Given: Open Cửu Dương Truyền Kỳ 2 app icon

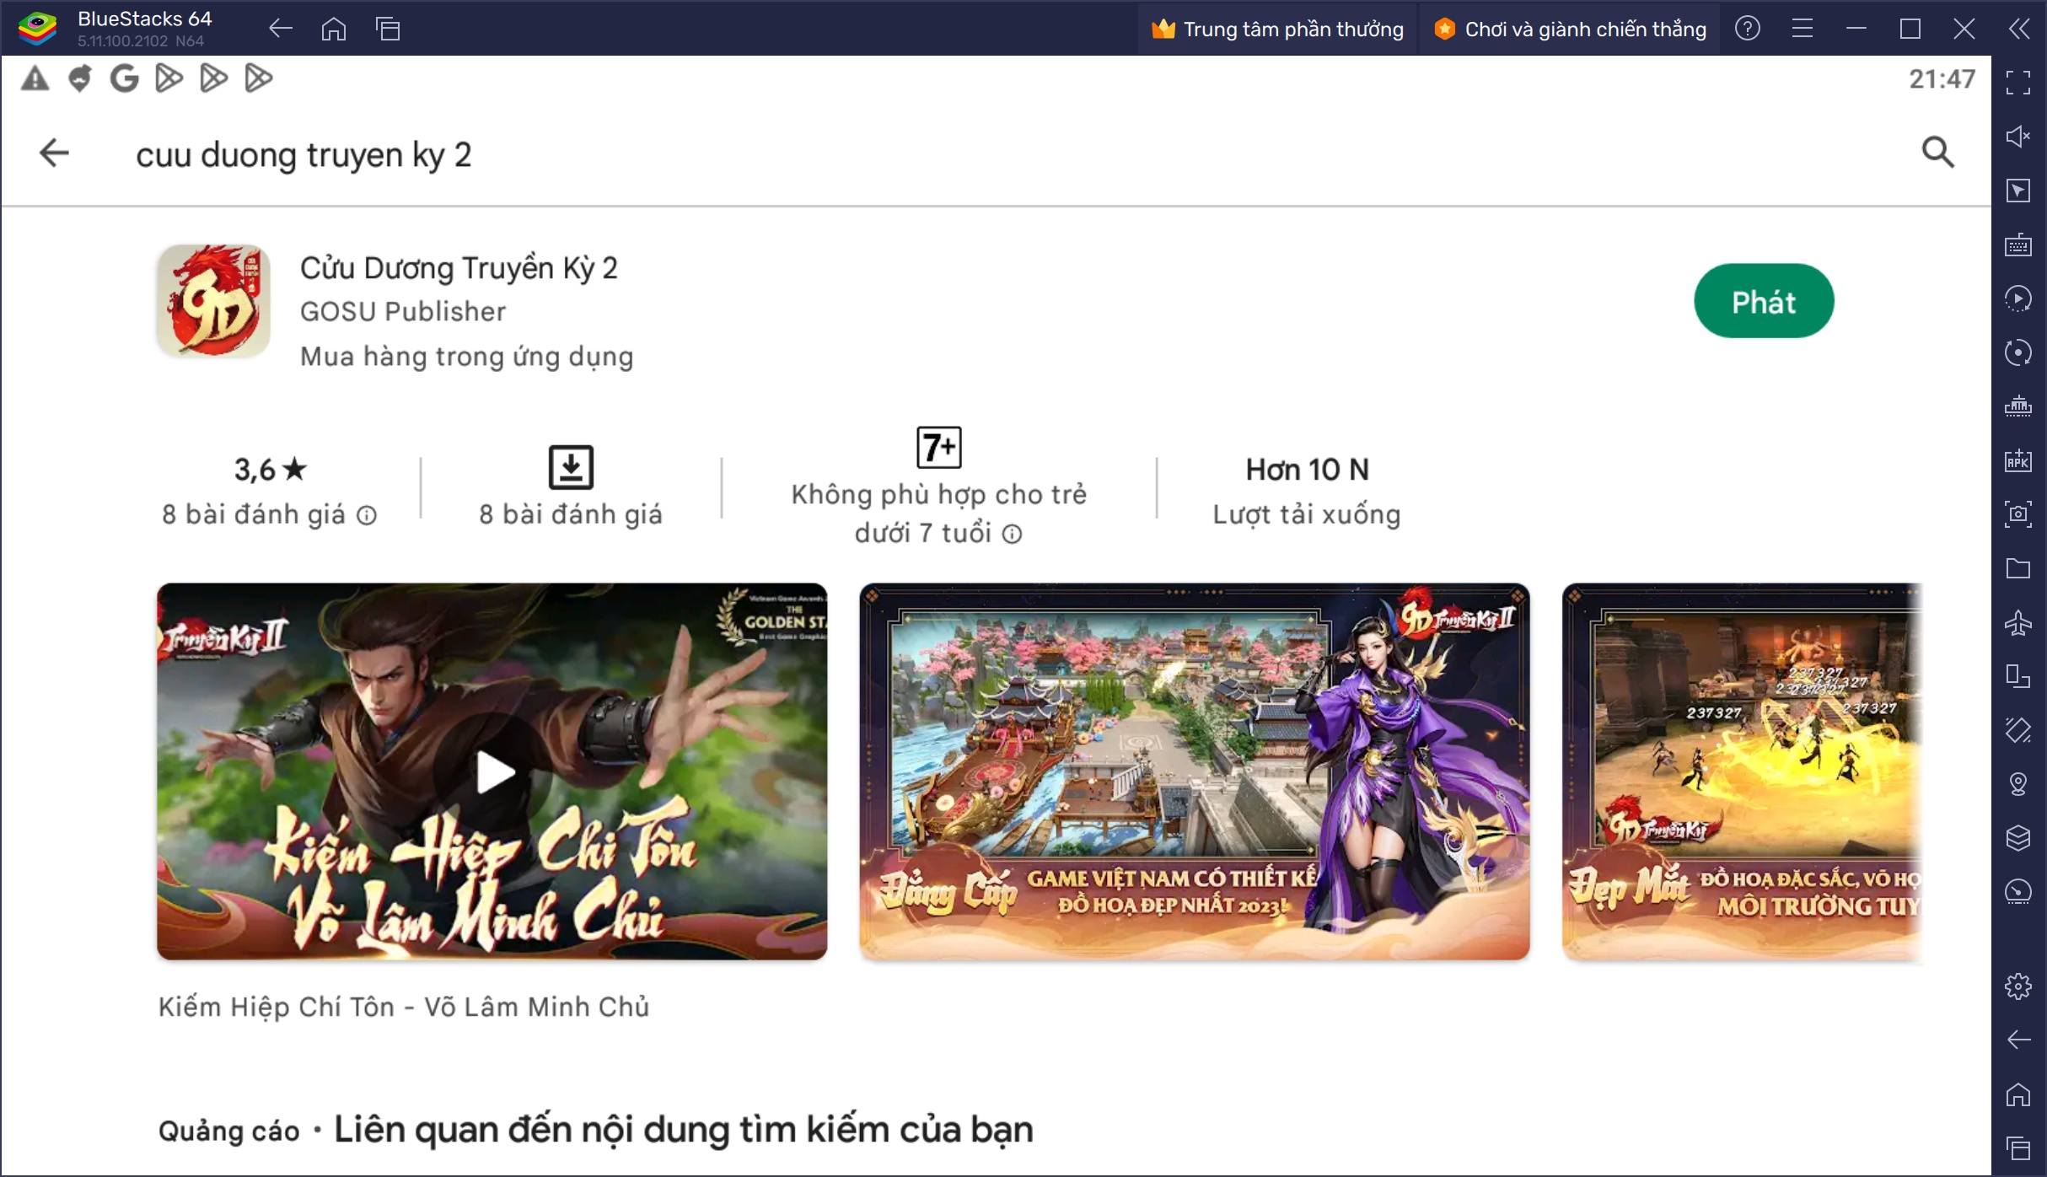Looking at the screenshot, I should pos(213,301).
